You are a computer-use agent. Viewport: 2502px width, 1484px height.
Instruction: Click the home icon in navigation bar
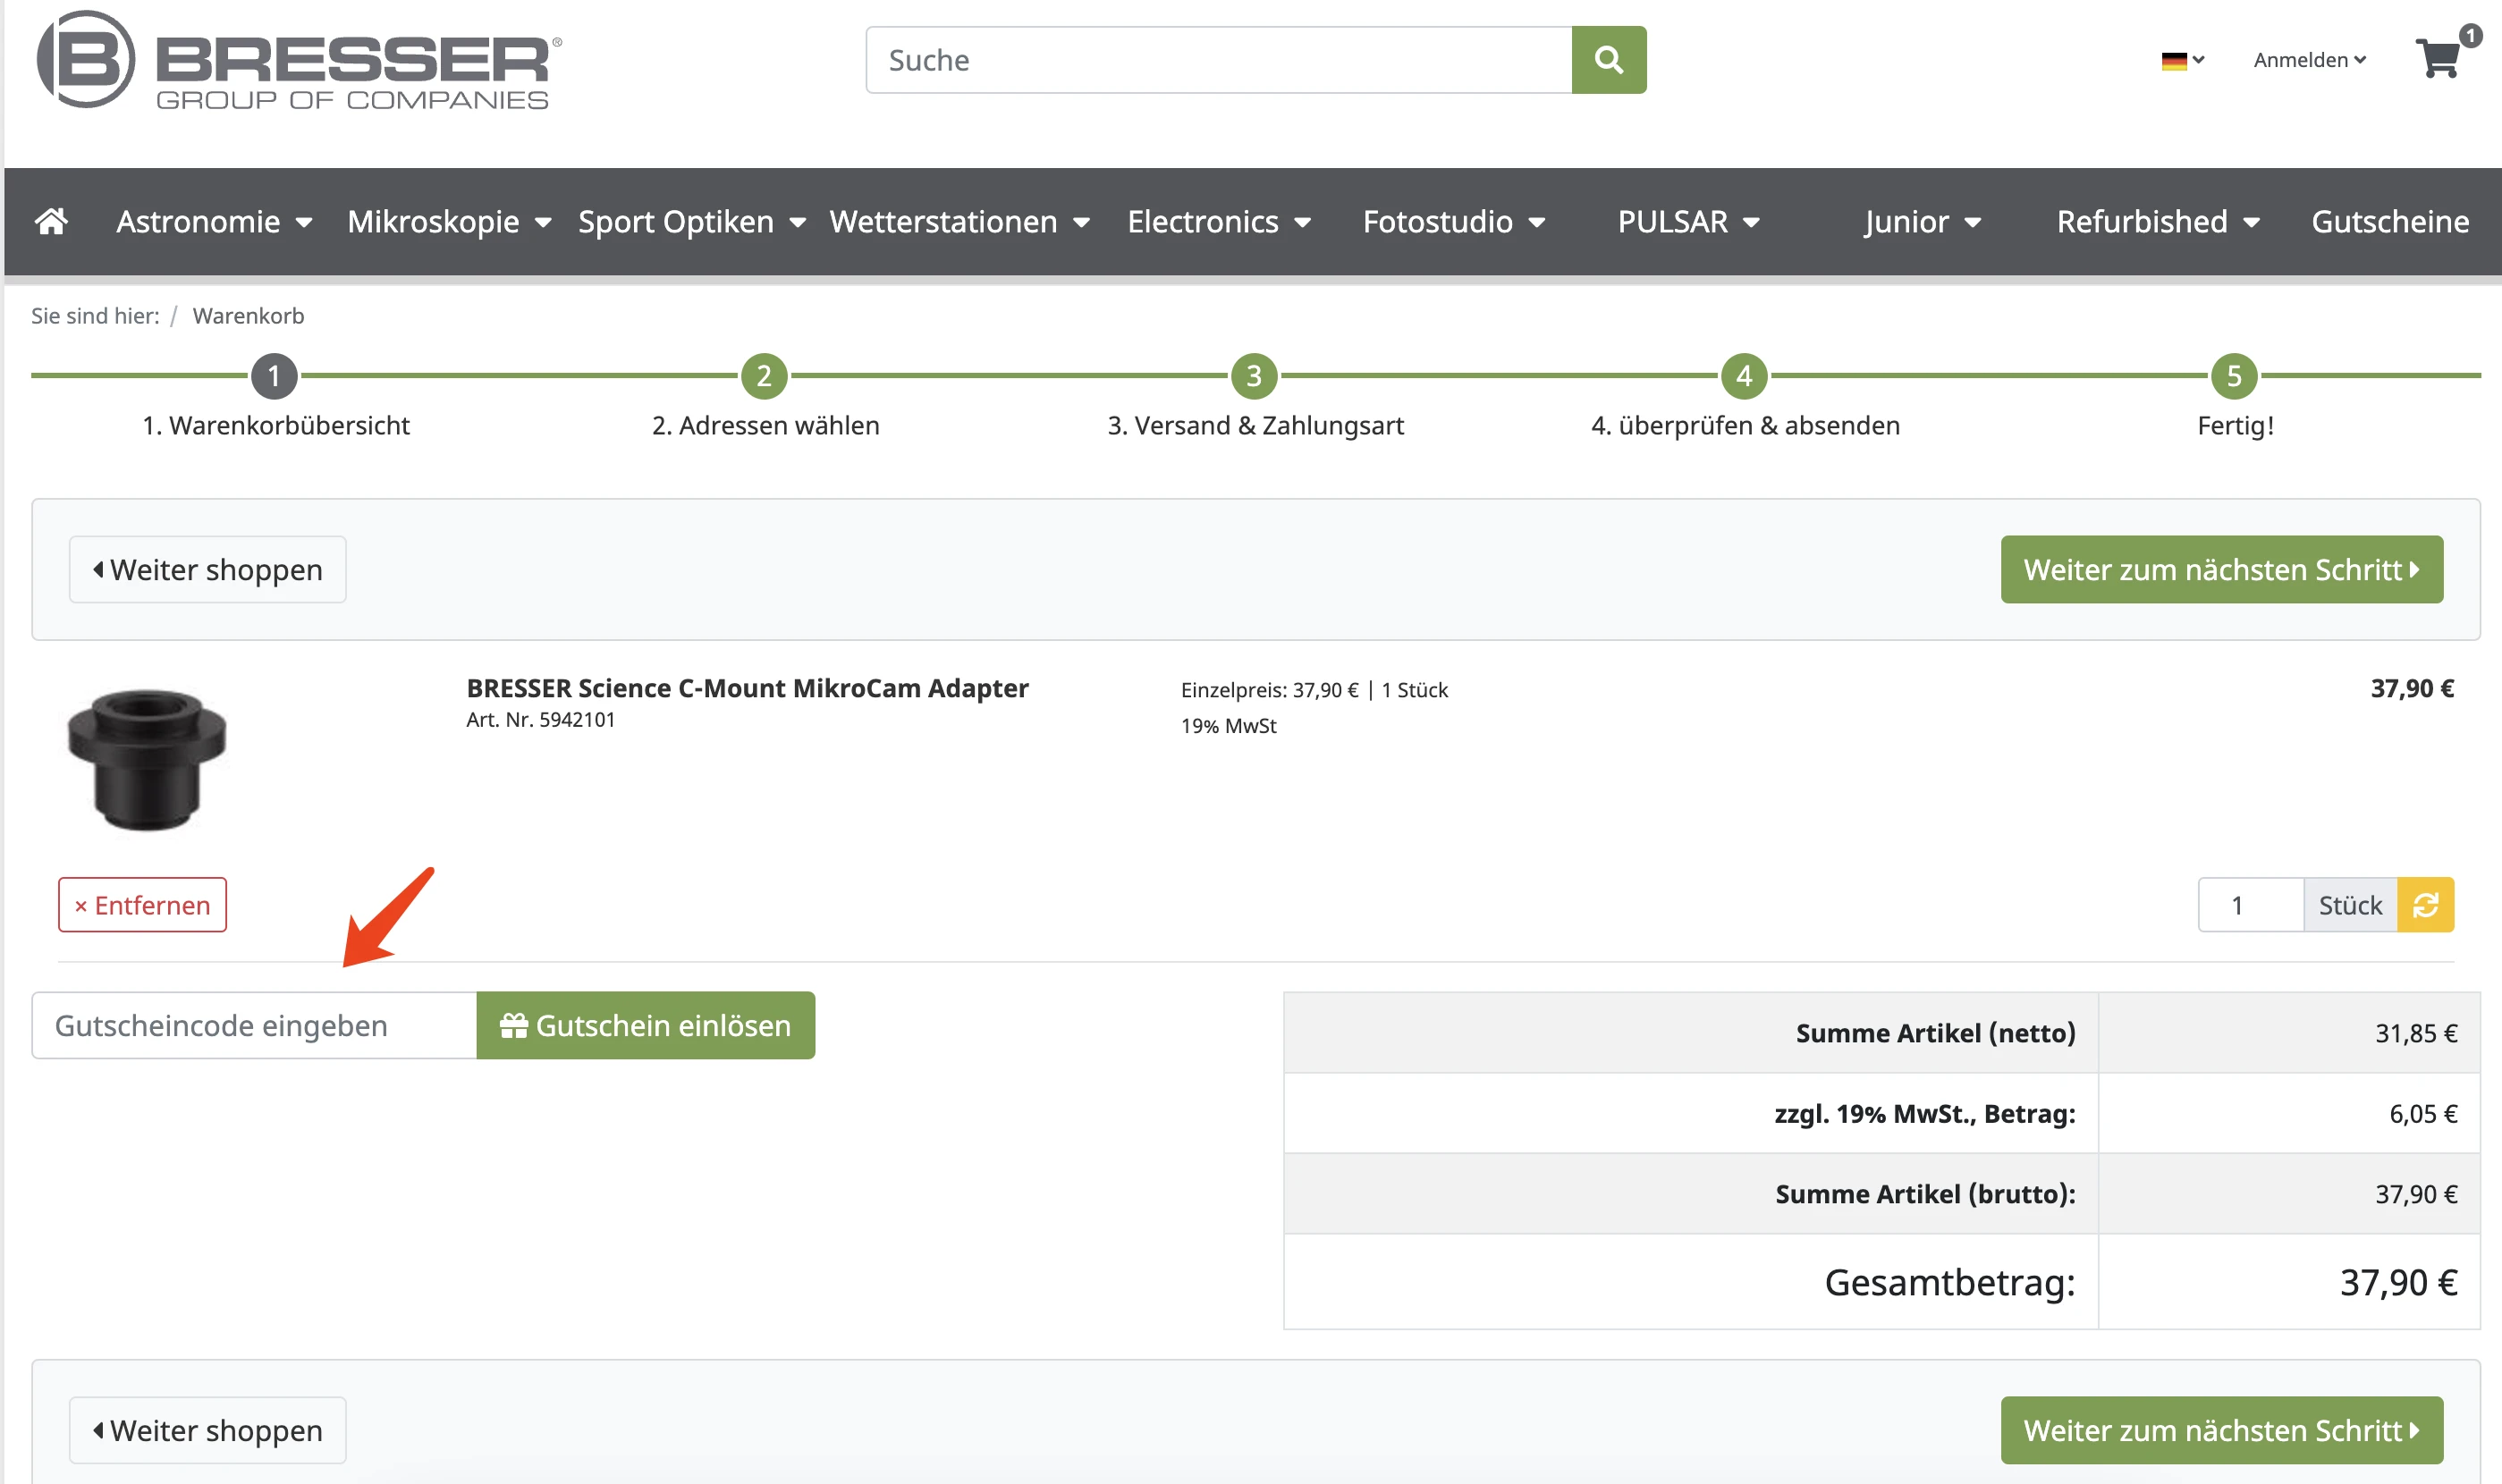(x=52, y=221)
